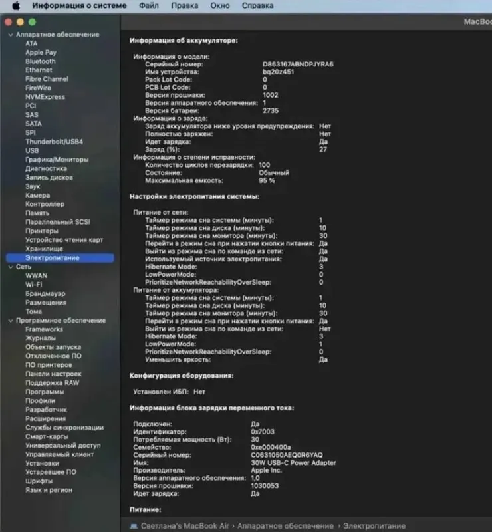The height and width of the screenshot is (532, 492).
Task: Select Память in the sidebar
Action: 37,213
